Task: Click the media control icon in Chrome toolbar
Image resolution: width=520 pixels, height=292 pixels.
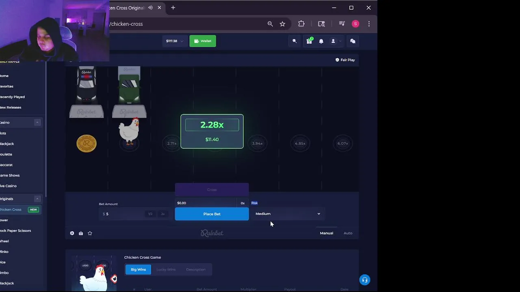Action: [342, 24]
